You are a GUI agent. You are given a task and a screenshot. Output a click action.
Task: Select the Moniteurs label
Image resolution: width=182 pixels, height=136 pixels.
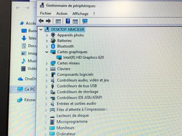[x=66, y=128]
